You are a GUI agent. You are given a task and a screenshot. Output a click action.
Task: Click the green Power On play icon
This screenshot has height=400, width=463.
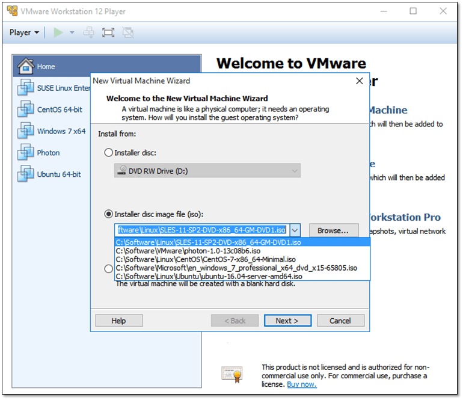58,32
